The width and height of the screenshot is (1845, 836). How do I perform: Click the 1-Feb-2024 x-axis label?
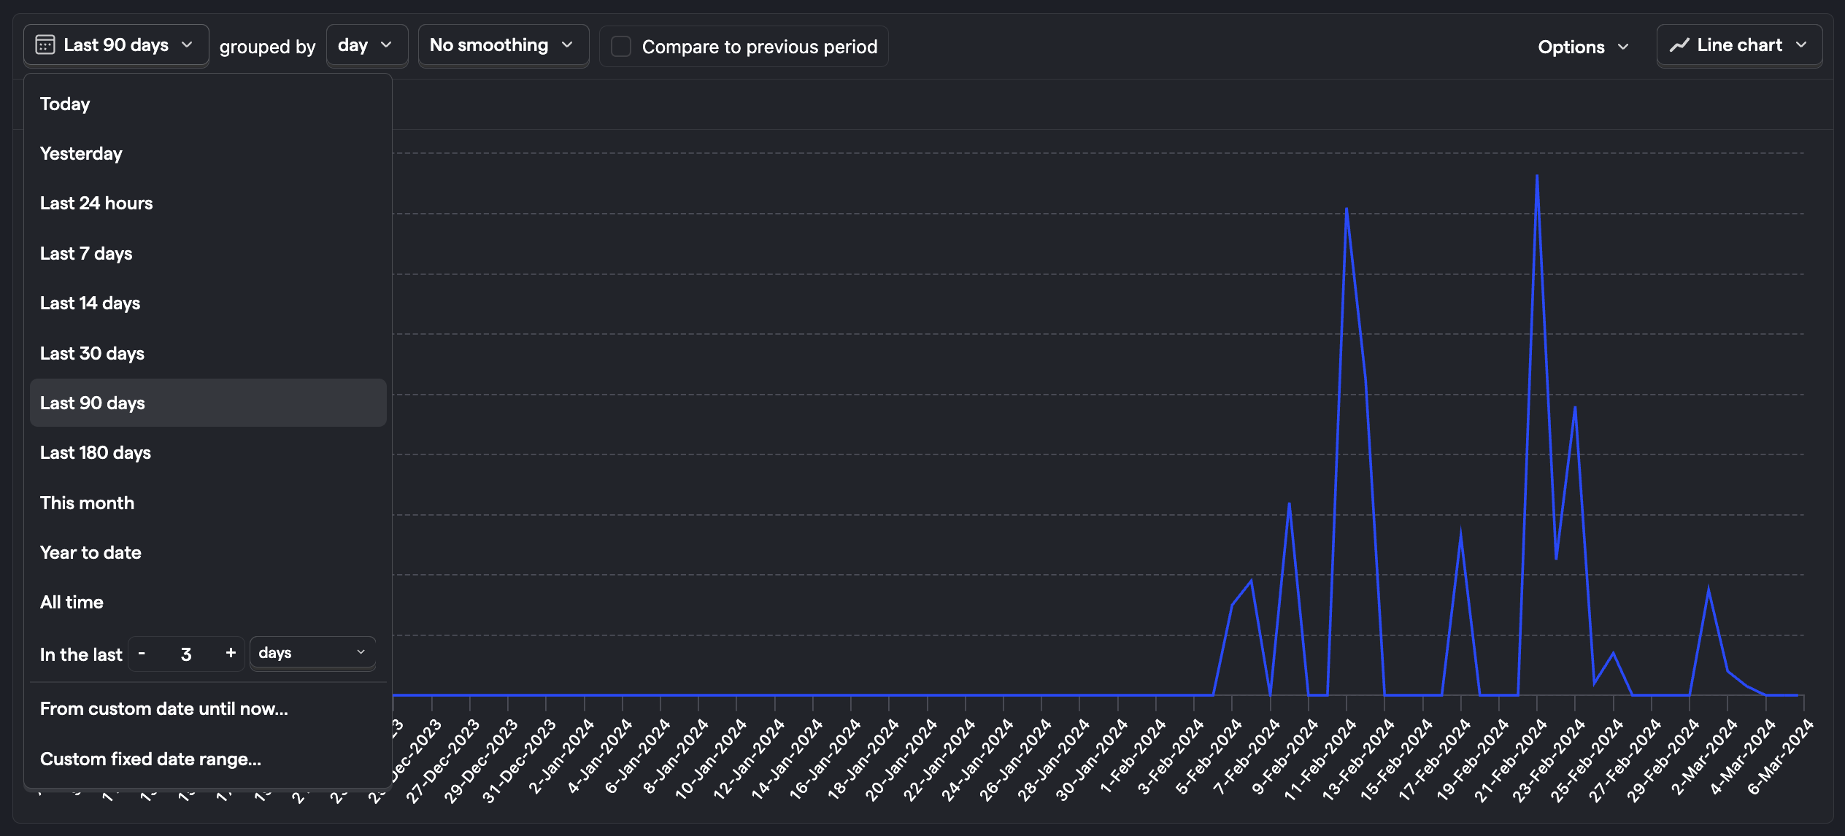tap(1132, 757)
